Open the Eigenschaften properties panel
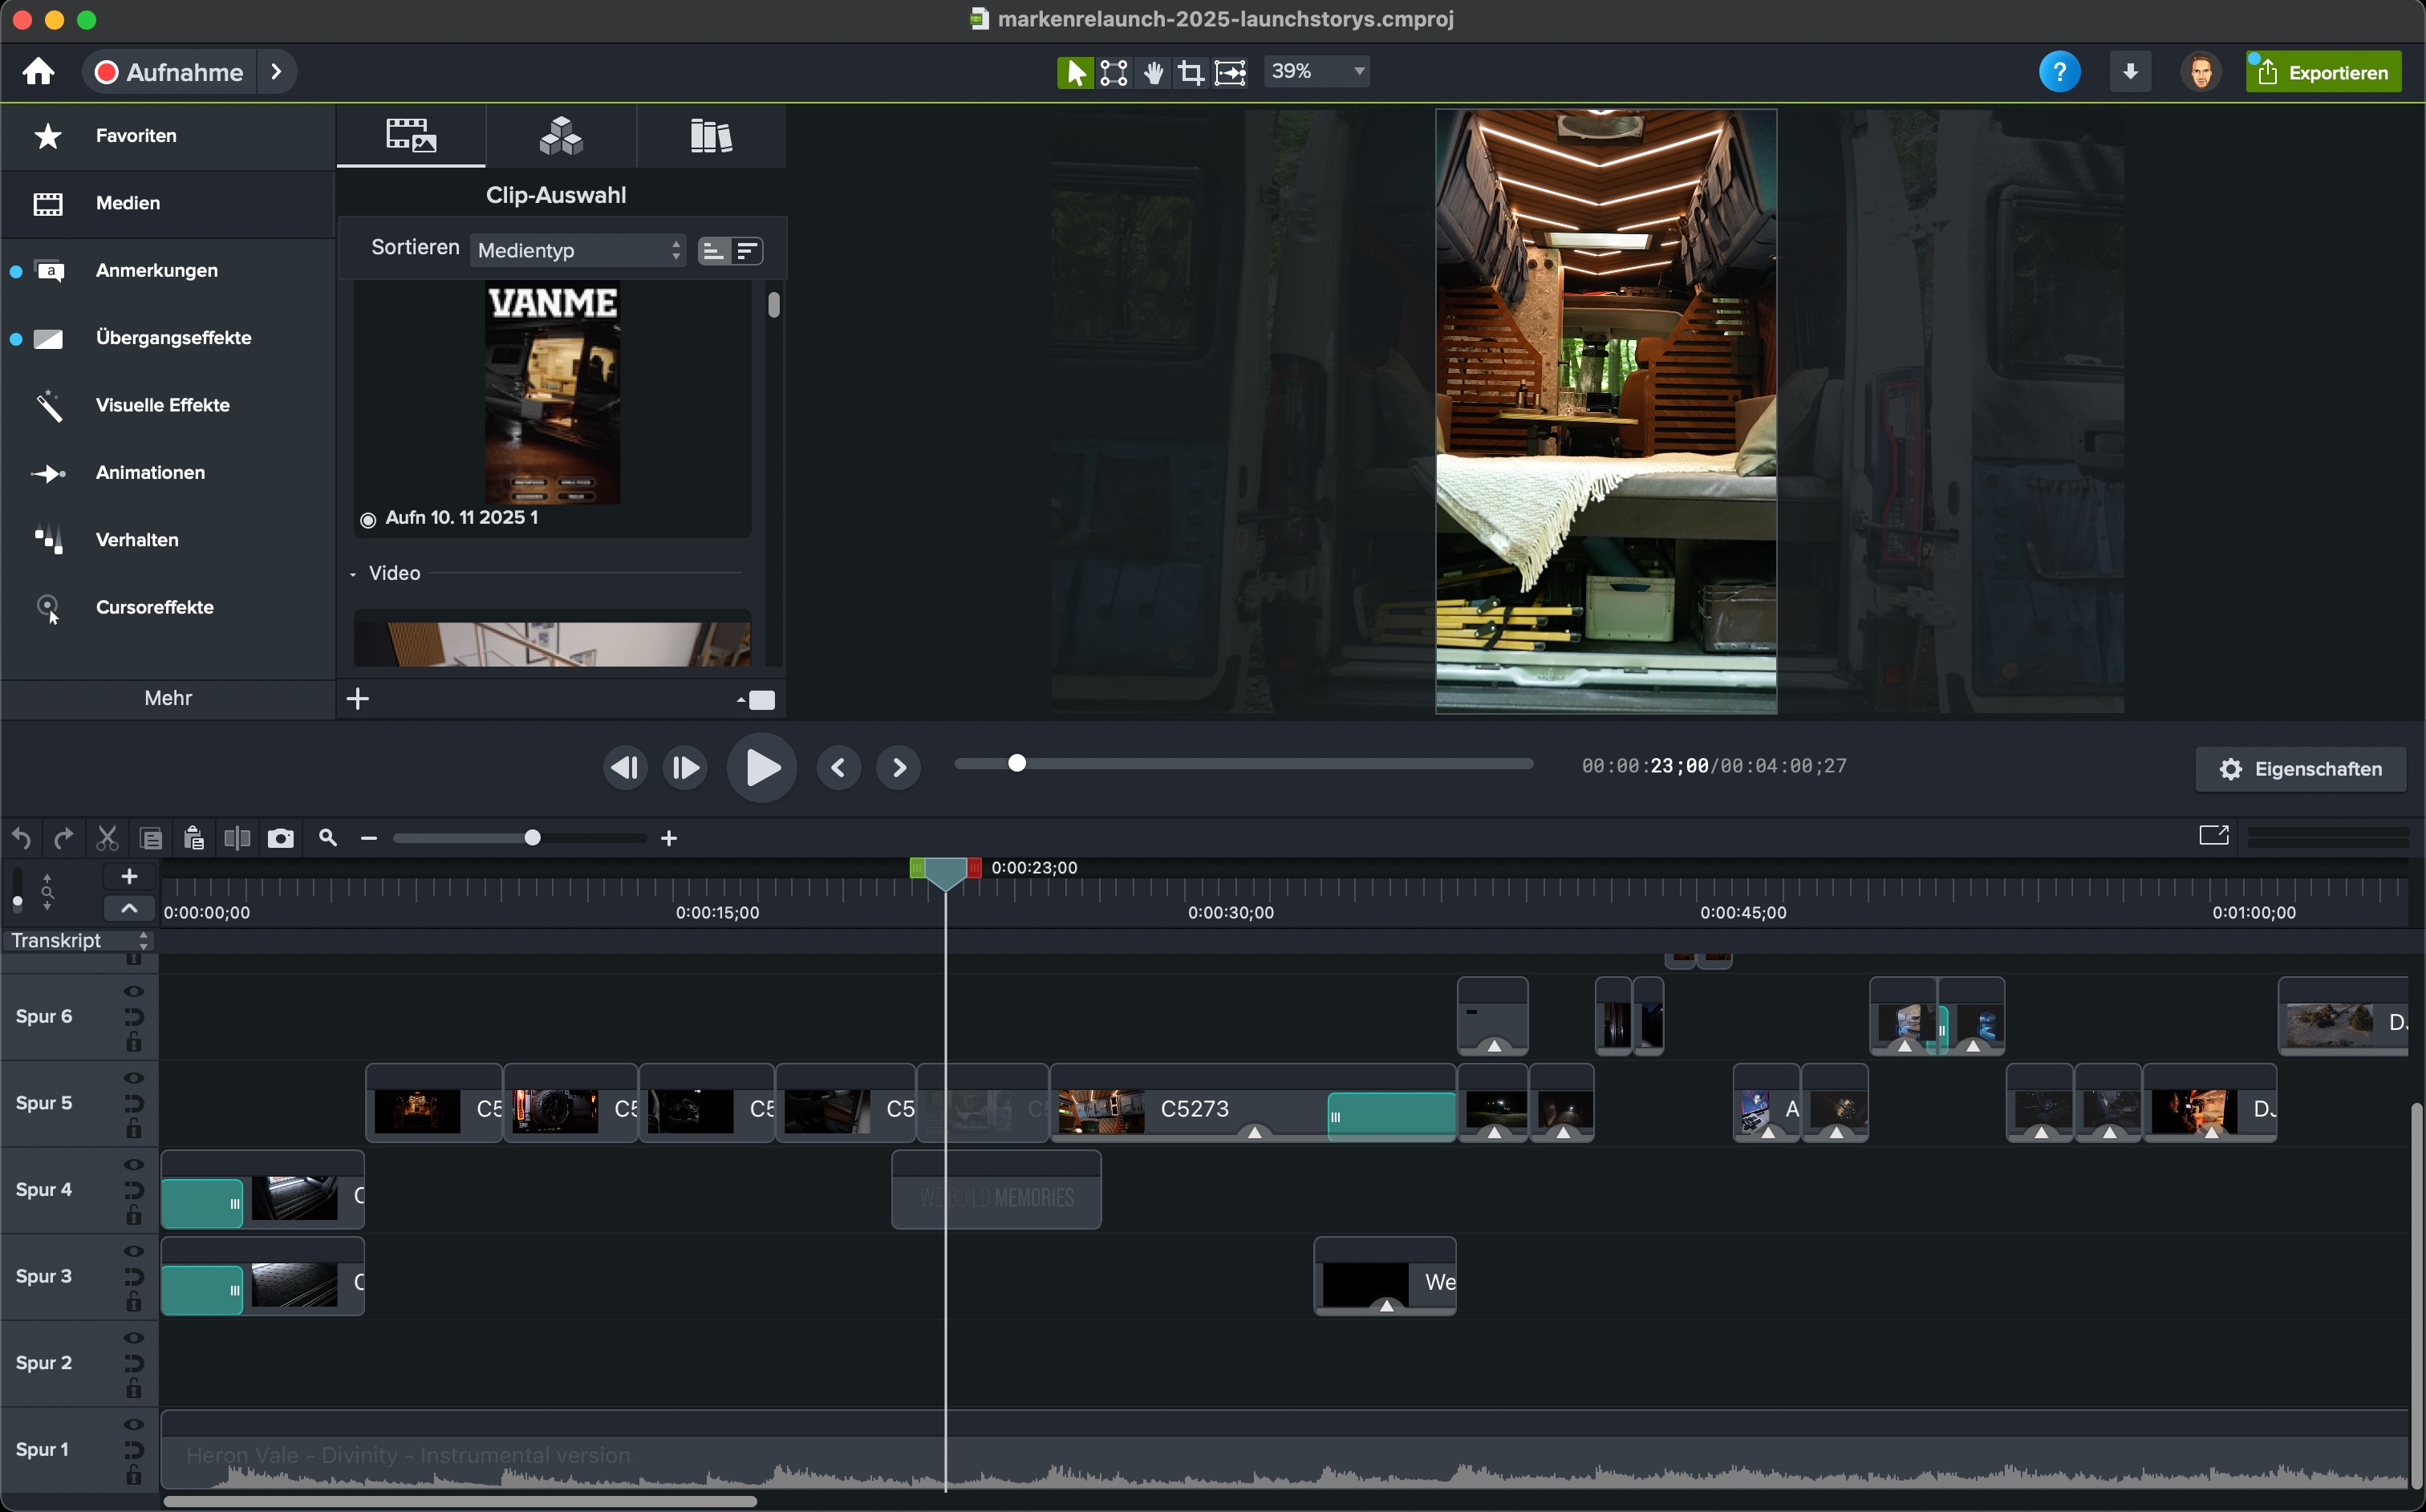 pyautogui.click(x=2300, y=769)
